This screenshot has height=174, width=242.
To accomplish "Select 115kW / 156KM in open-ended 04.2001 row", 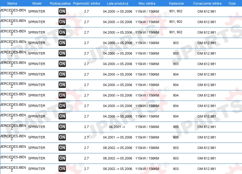I will pos(147,127).
